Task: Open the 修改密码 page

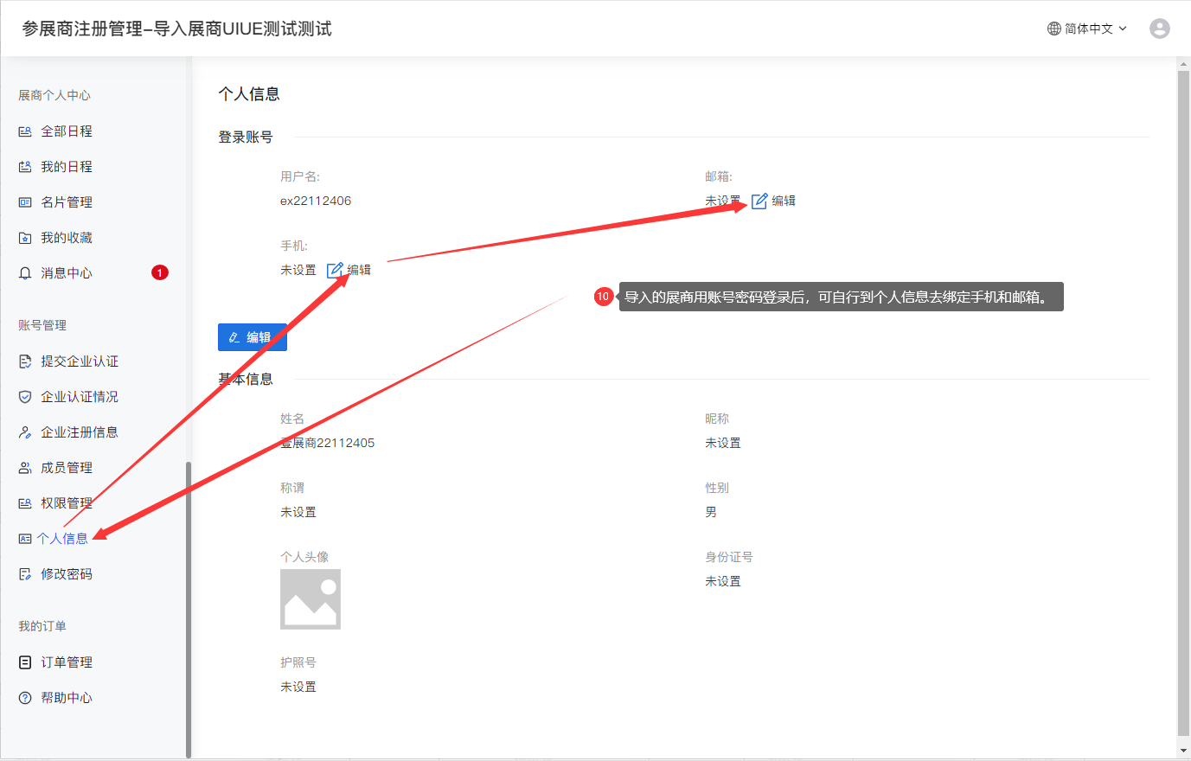Action: click(x=66, y=574)
